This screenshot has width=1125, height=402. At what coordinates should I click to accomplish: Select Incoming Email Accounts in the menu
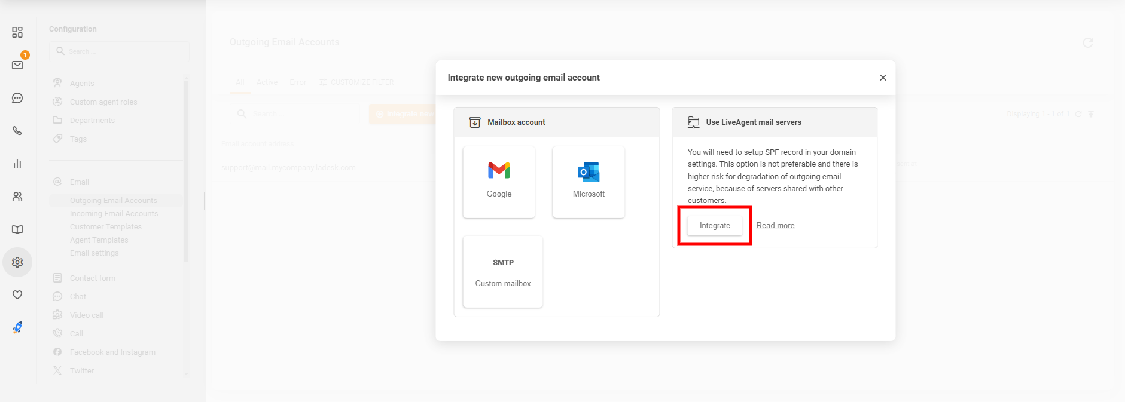click(x=114, y=214)
